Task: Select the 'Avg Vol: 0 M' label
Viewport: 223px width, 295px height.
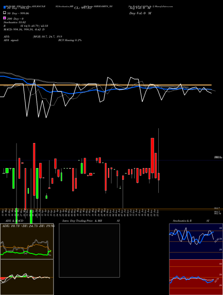Action: pos(140,8)
